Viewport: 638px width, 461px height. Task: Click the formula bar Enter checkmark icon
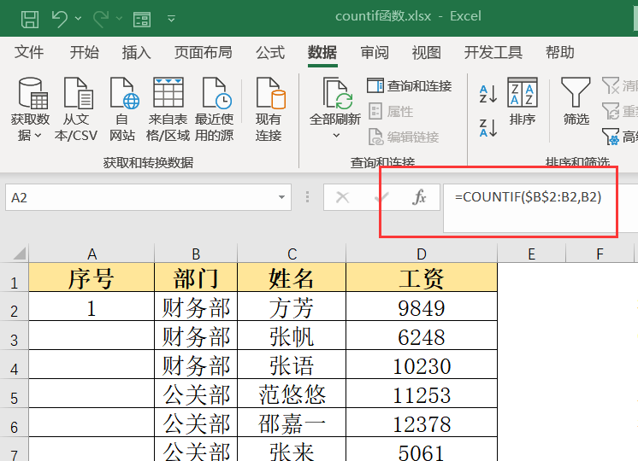(381, 197)
